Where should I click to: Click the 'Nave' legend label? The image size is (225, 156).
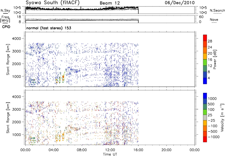tap(214, 19)
